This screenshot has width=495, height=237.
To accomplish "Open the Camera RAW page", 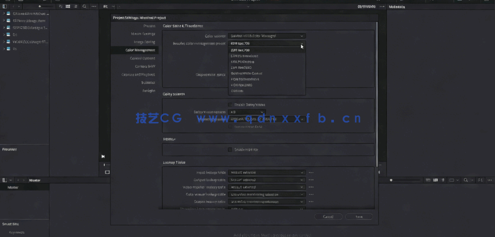I will tap(145, 66).
